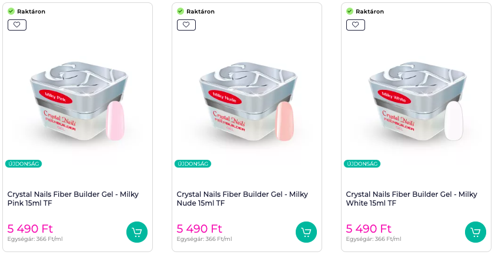Favorite the Milky White builder gel
Image resolution: width=495 pixels, height=255 pixels.
(x=356, y=25)
